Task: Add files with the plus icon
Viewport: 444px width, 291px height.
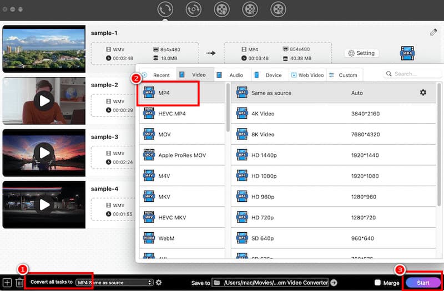Action: (x=7, y=283)
